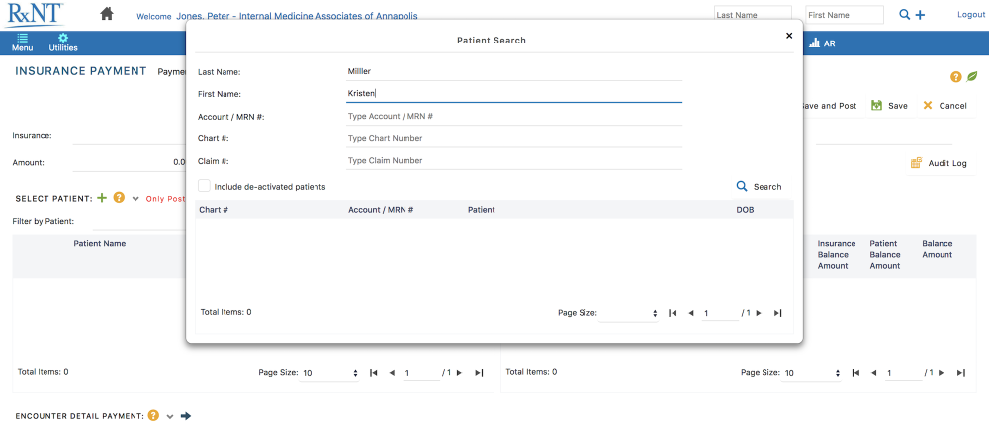This screenshot has width=989, height=434.
Task: Go to first page in Patient Search dialog
Action: click(x=673, y=312)
